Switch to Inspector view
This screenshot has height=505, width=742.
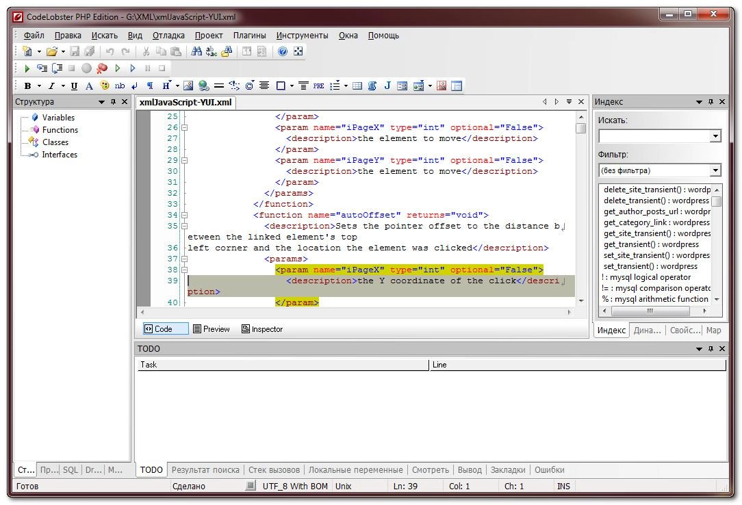[262, 329]
